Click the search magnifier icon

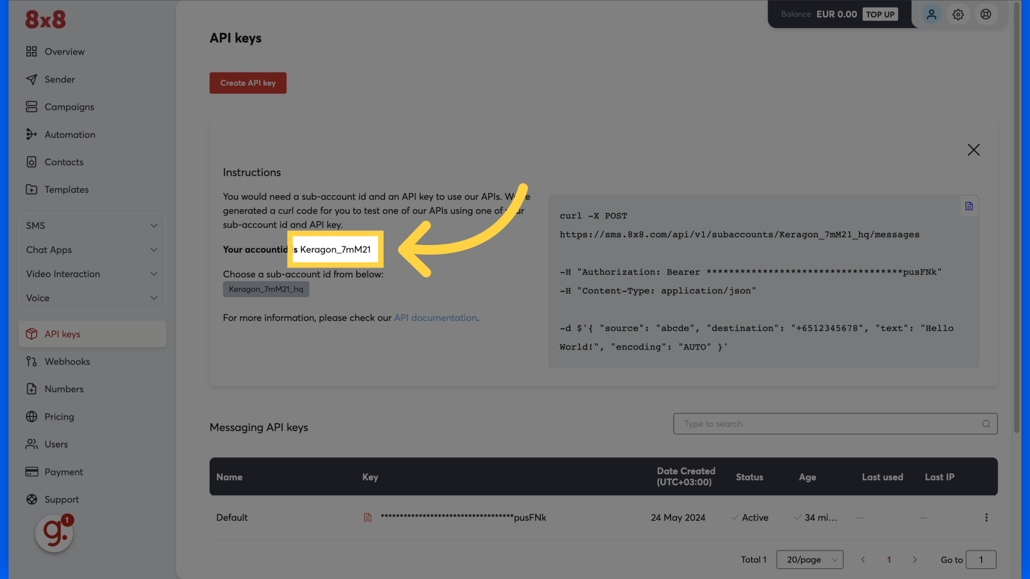tap(986, 424)
